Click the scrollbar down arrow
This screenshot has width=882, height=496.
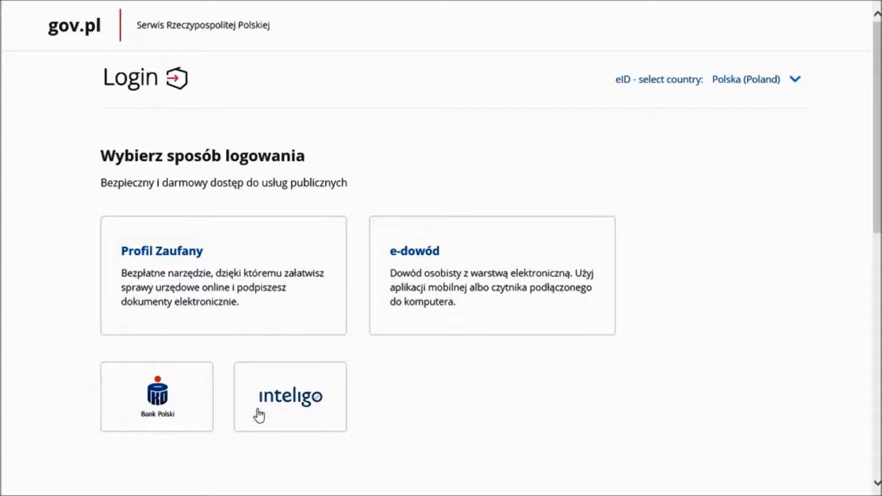click(876, 484)
